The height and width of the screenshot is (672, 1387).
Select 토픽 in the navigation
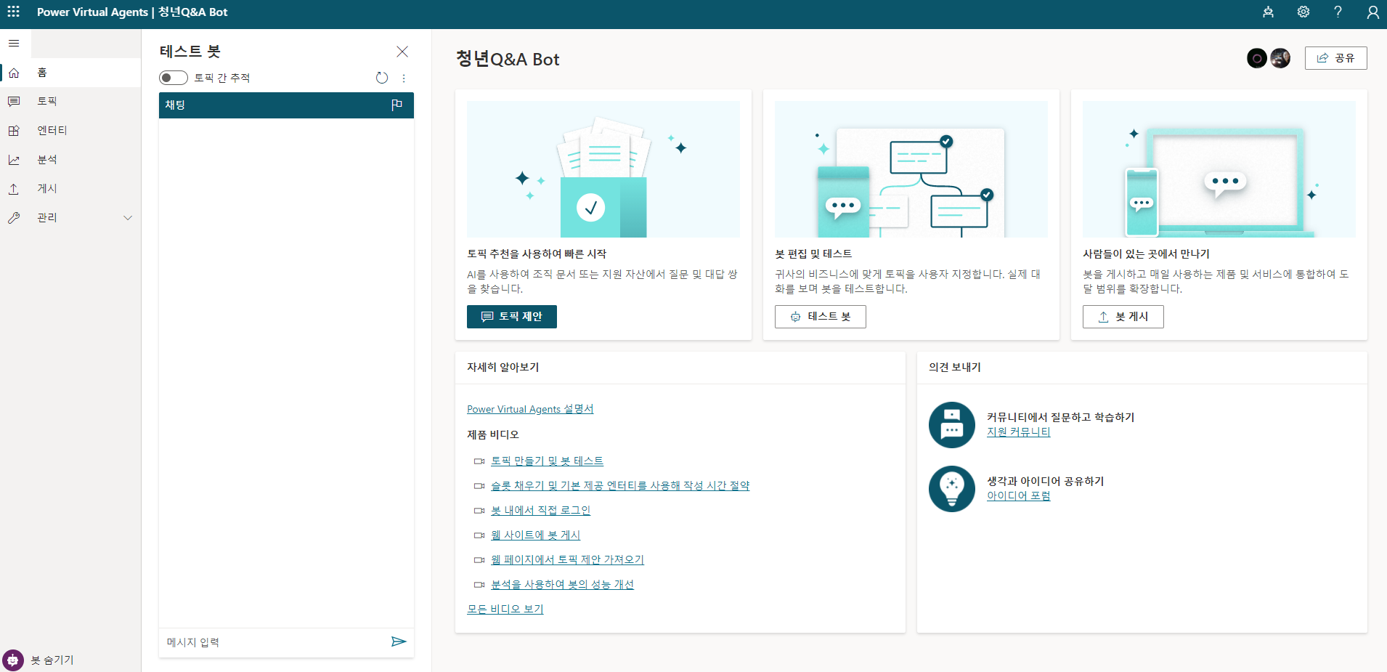click(70, 102)
